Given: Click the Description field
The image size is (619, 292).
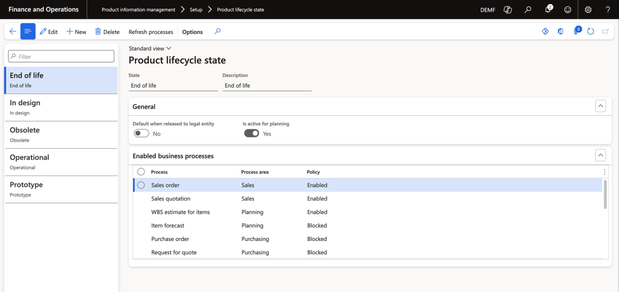Looking at the screenshot, I should (267, 85).
